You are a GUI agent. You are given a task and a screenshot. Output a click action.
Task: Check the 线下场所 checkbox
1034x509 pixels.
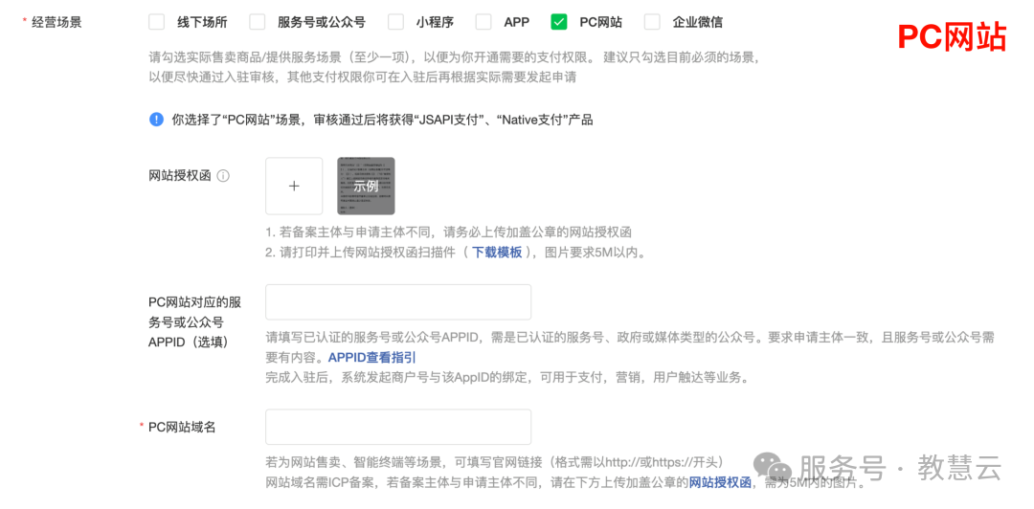pos(156,22)
